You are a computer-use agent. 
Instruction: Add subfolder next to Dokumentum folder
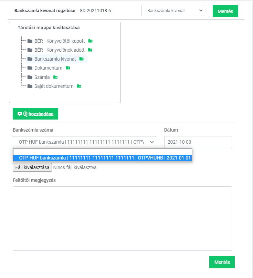pos(68,68)
